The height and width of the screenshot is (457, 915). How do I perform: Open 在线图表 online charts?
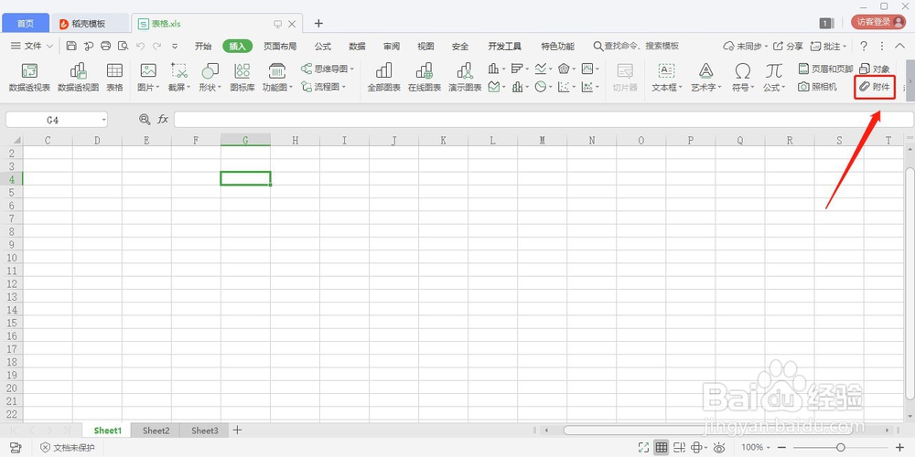click(x=425, y=78)
